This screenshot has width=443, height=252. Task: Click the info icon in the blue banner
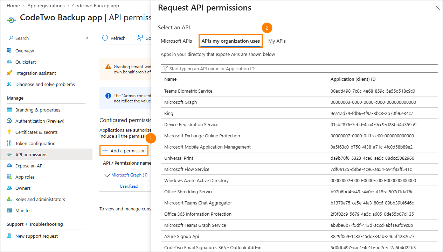[108, 95]
